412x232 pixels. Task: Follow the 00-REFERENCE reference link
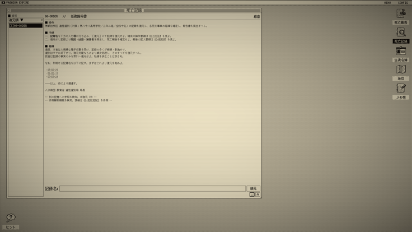point(91,100)
